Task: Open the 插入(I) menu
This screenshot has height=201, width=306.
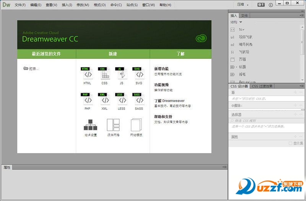Action: coord(67,5)
